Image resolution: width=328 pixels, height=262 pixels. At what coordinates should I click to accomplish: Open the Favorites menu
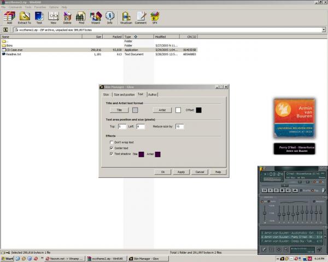point(40,7)
